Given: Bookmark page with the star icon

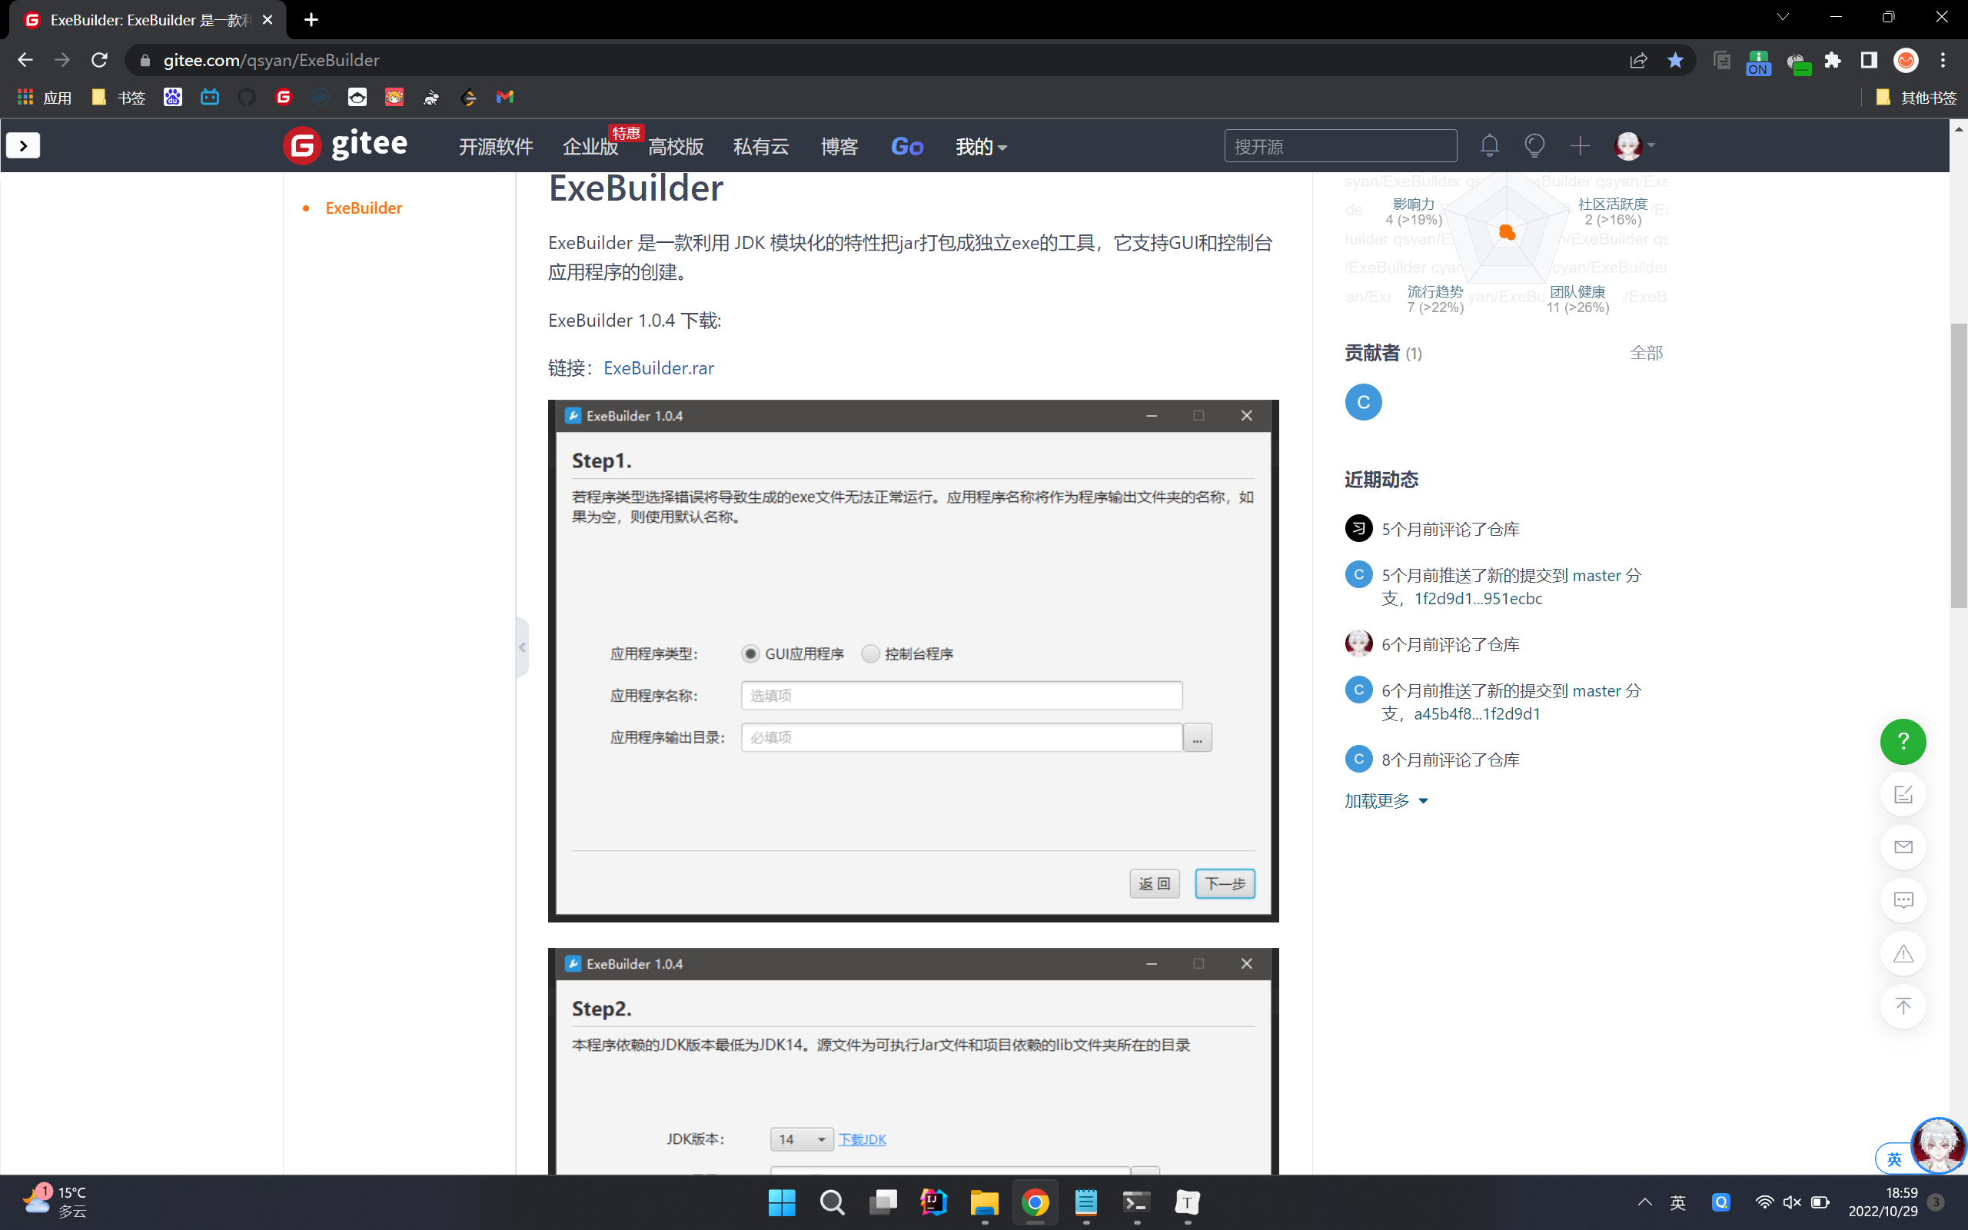Looking at the screenshot, I should coord(1675,60).
